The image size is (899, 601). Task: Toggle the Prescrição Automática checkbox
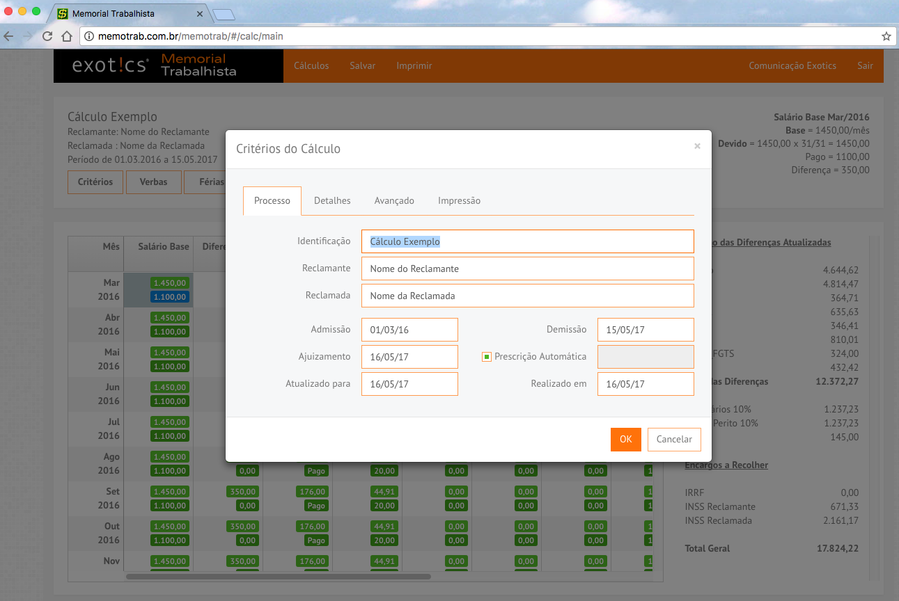click(487, 357)
